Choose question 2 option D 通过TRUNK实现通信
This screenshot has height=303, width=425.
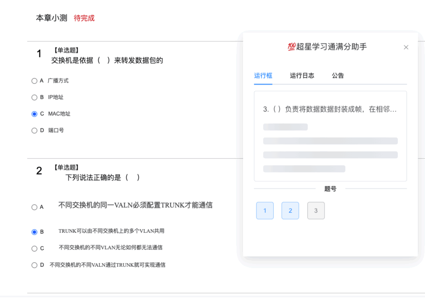tap(34, 265)
